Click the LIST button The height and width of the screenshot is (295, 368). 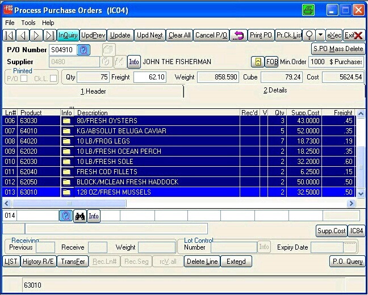click(x=11, y=262)
